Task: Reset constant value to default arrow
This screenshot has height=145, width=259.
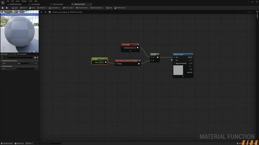Action: [36, 64]
